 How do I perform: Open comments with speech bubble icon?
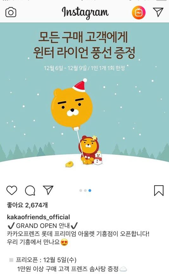tap(30, 190)
